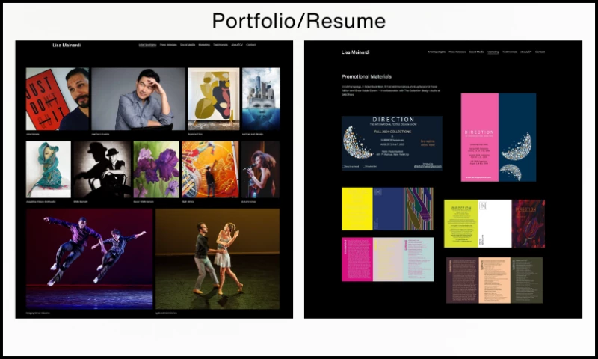Open Social Media on right site nav

(x=477, y=52)
